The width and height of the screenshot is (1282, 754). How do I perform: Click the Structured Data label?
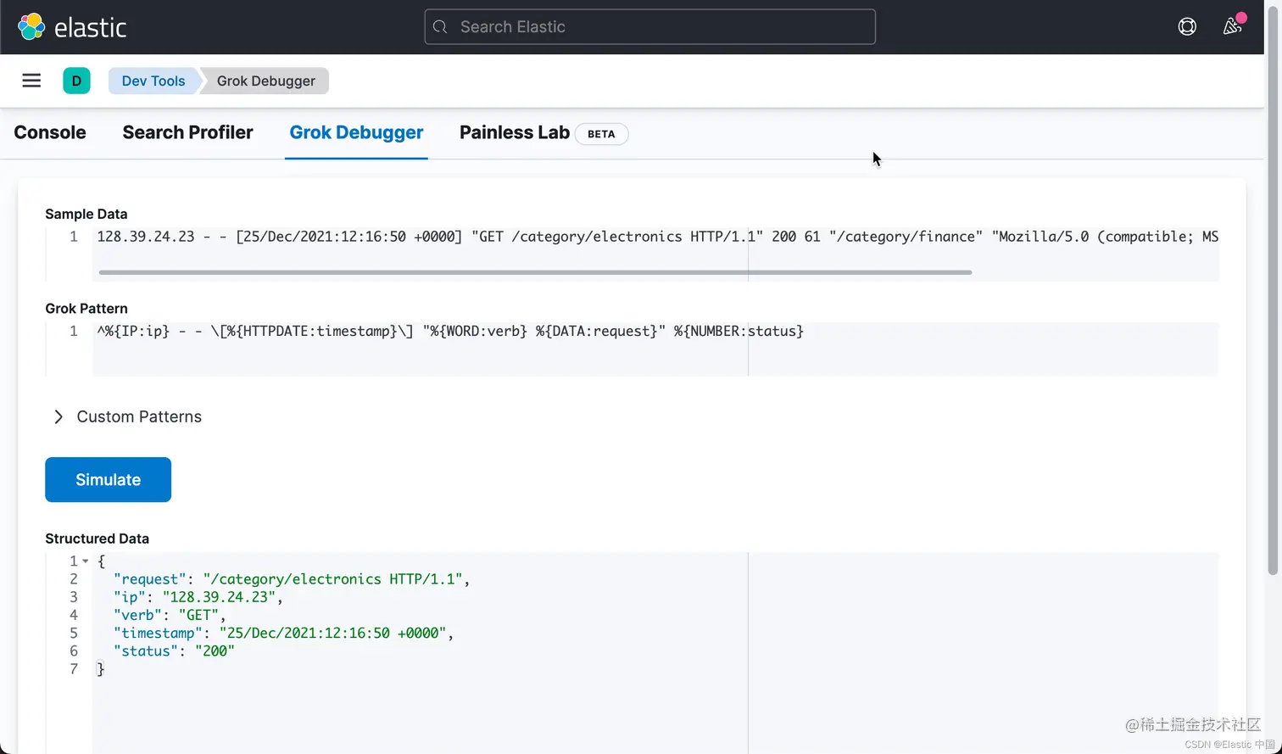(97, 539)
